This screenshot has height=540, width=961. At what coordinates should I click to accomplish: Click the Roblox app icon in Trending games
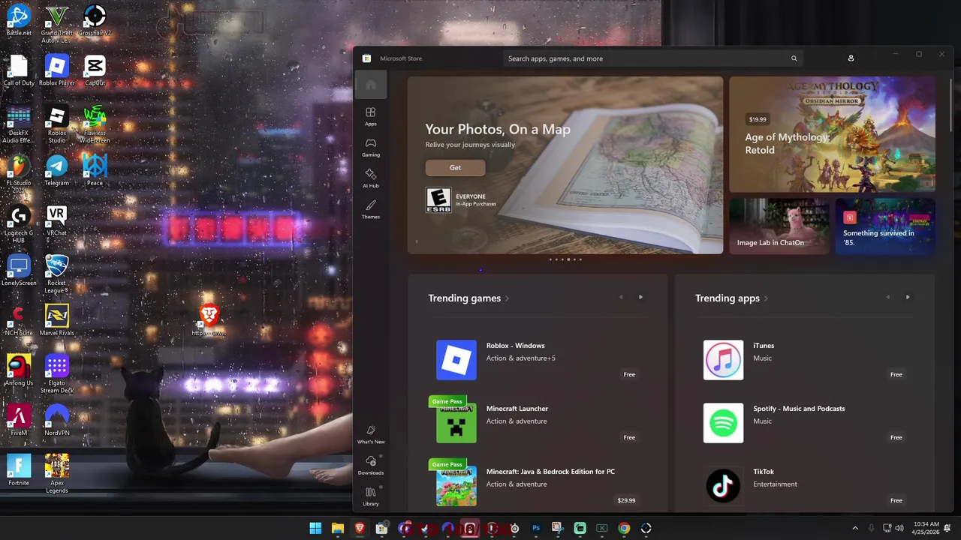[x=456, y=360]
